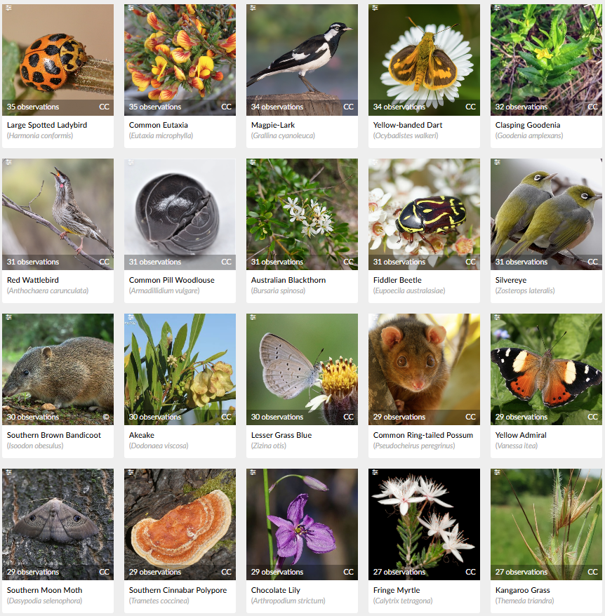Click 31 observations on Red Wattlebird
Viewport: 605px width, 616px height.
(33, 262)
